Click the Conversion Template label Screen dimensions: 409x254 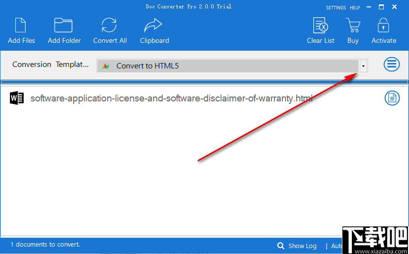(x=50, y=64)
